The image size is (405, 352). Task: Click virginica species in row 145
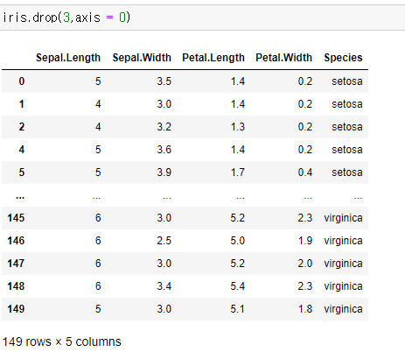click(x=343, y=218)
